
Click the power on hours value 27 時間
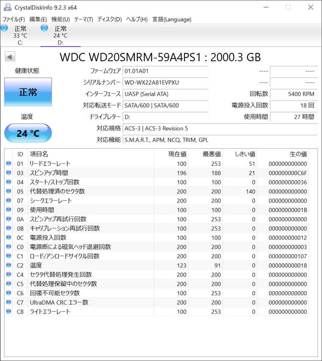coord(294,117)
